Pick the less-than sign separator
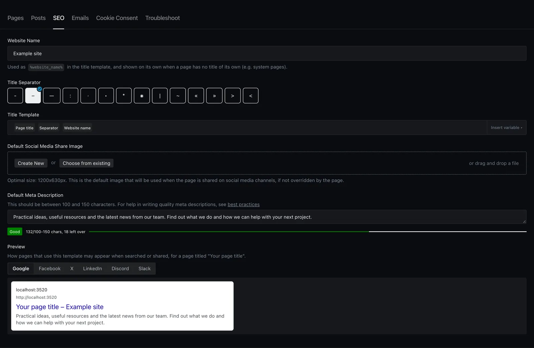Image resolution: width=534 pixels, height=348 pixels. click(251, 96)
